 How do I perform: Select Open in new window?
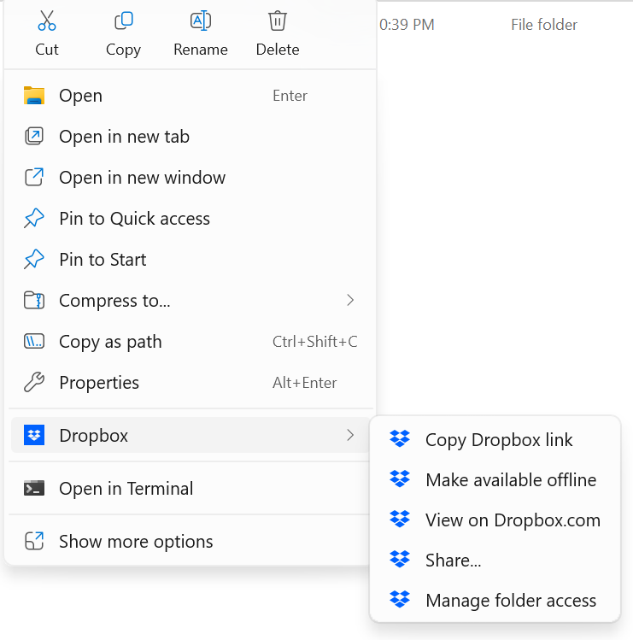pos(142,178)
